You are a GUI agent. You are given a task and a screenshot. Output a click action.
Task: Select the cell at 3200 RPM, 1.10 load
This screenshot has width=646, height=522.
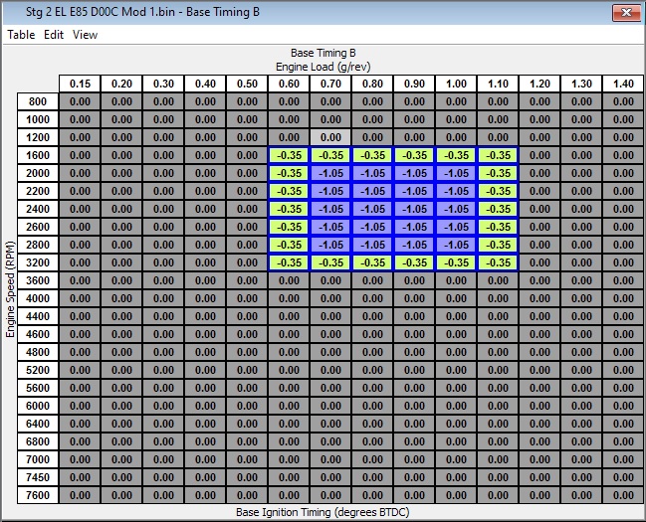[498, 262]
